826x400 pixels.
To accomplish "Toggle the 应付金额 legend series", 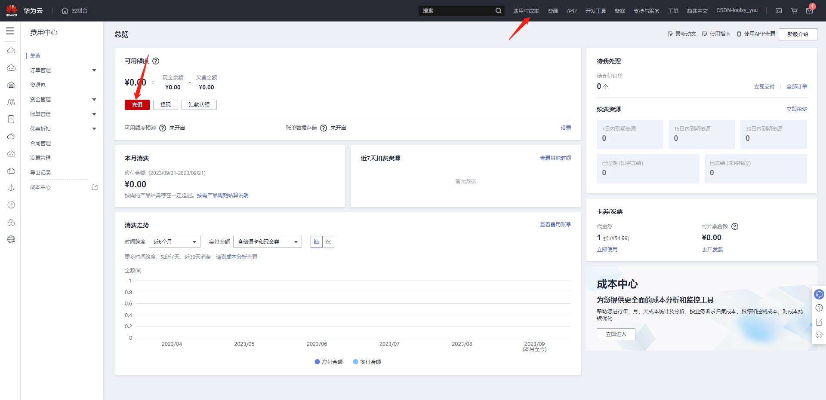I will pos(329,362).
